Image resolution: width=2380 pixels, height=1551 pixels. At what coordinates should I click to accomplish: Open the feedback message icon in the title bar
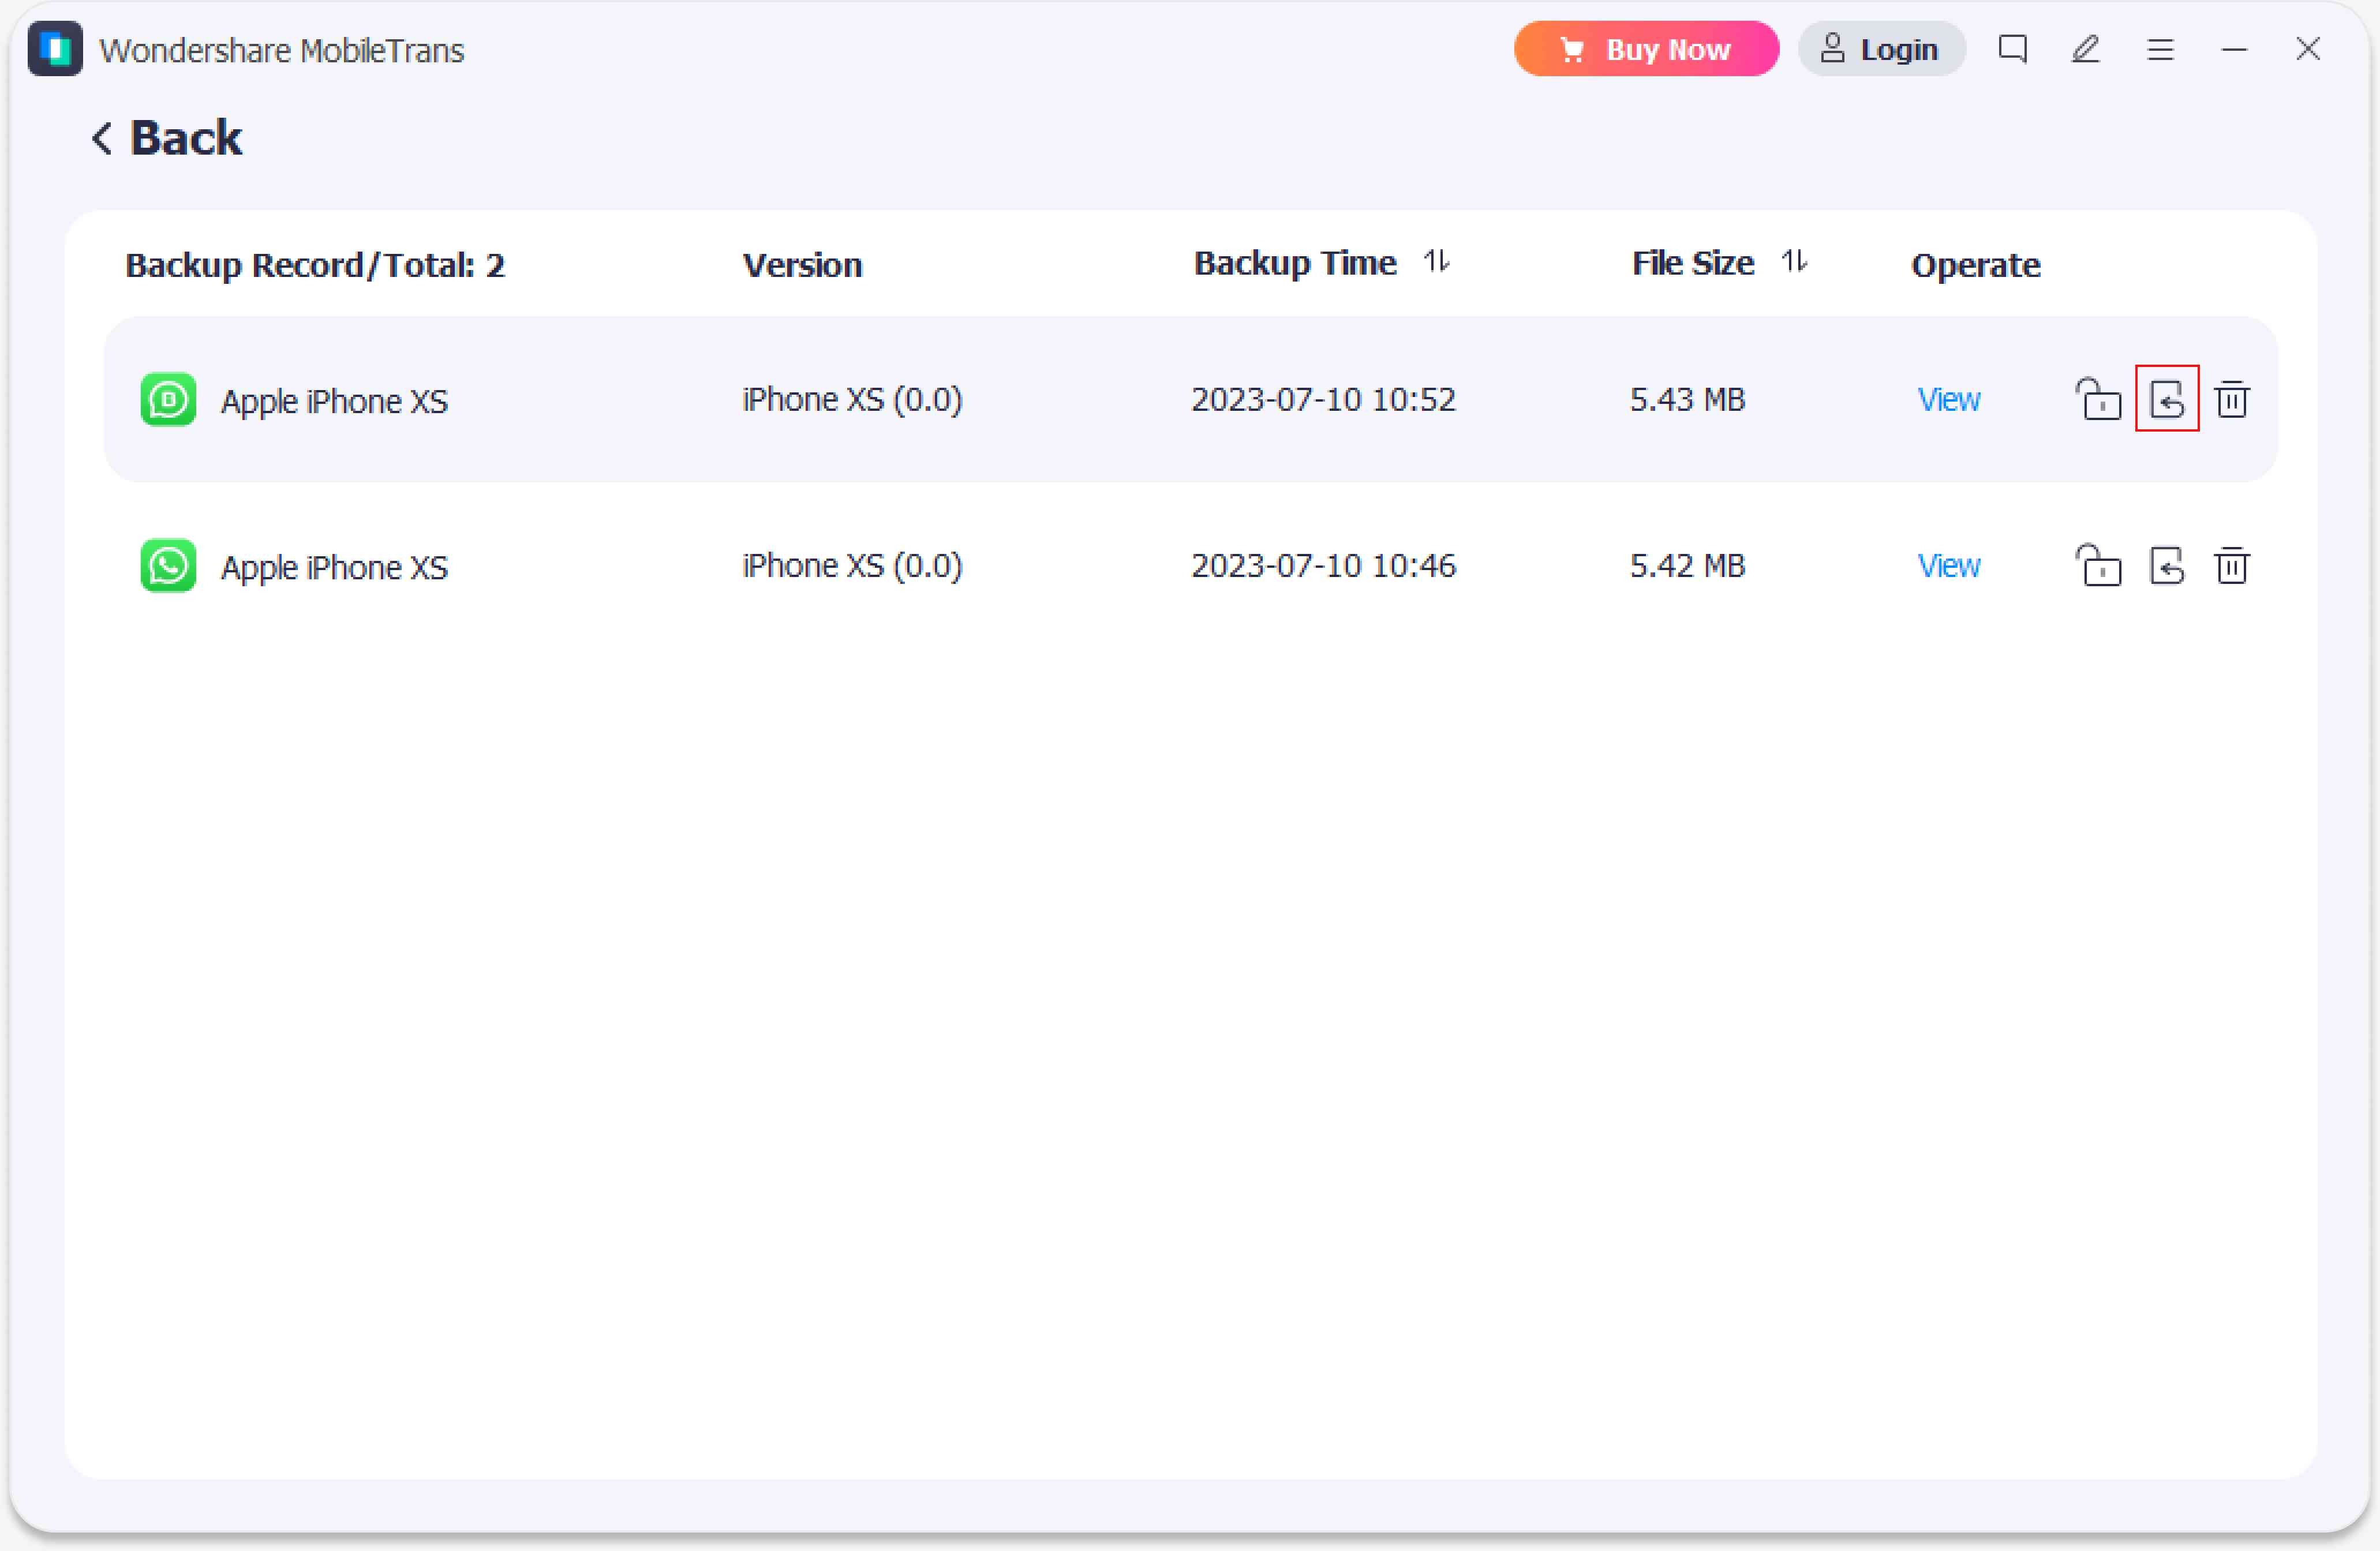pyautogui.click(x=2012, y=49)
